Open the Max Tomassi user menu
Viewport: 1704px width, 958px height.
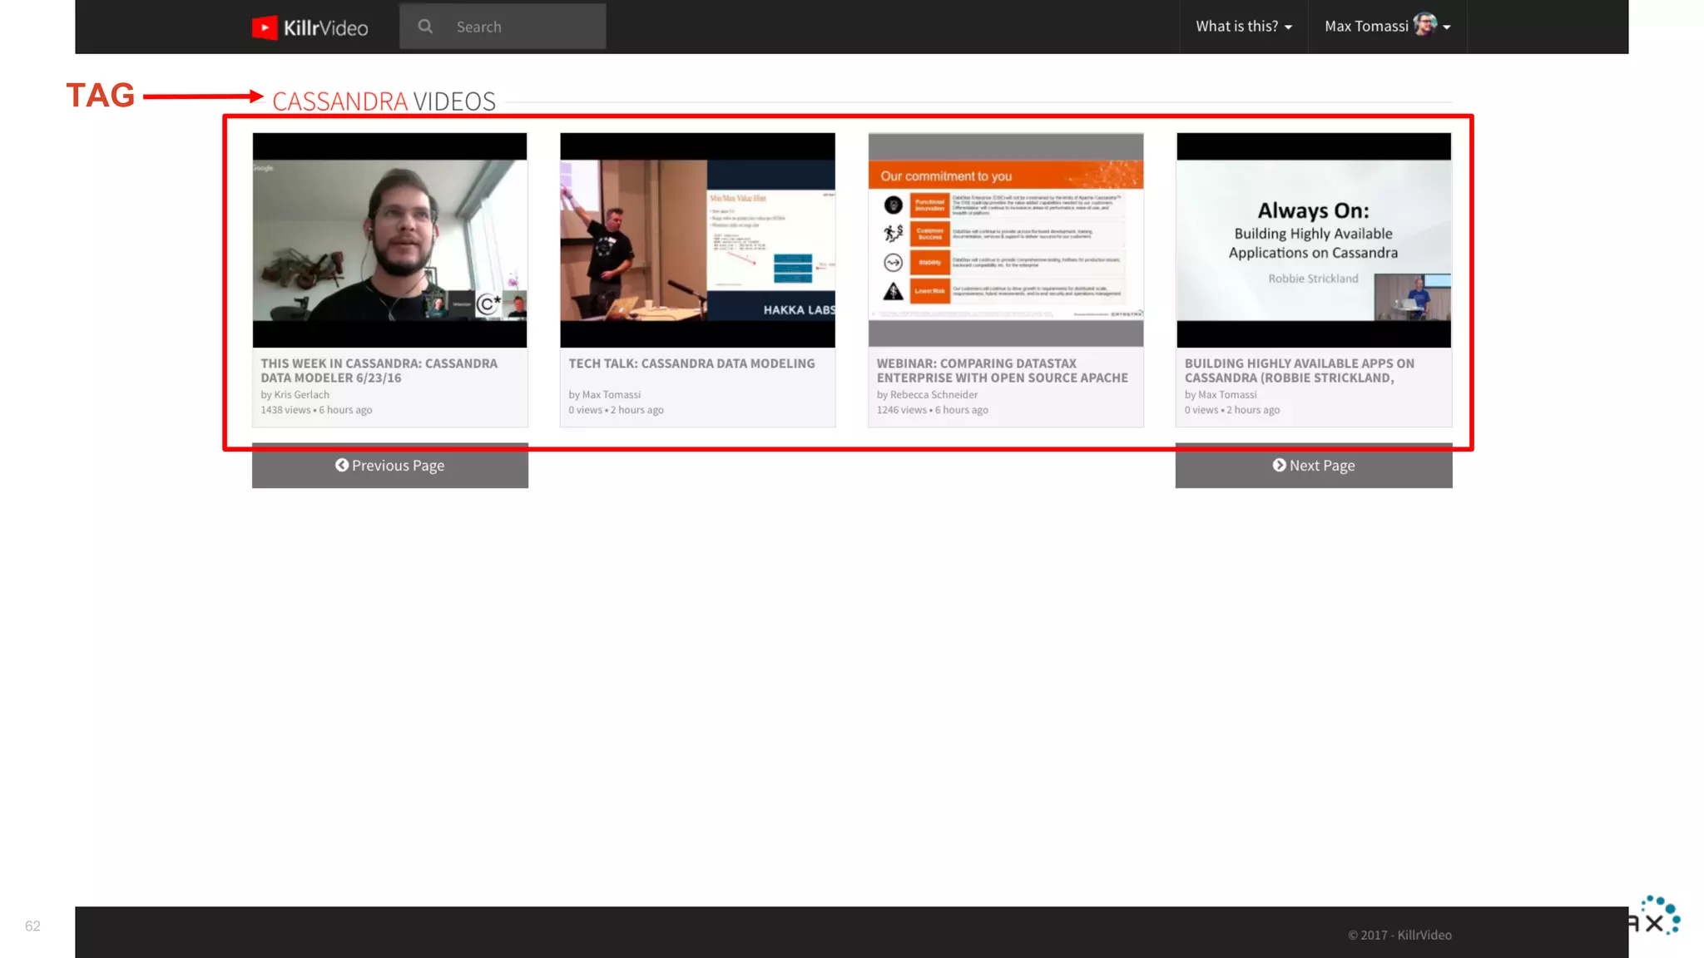click(x=1366, y=27)
